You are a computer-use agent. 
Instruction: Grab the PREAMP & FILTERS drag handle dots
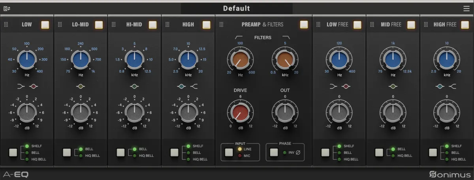[221, 25]
